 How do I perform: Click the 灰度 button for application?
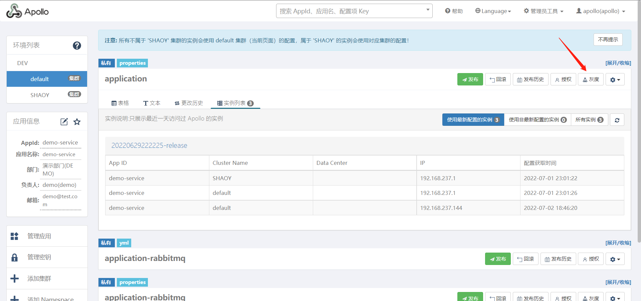tap(591, 79)
